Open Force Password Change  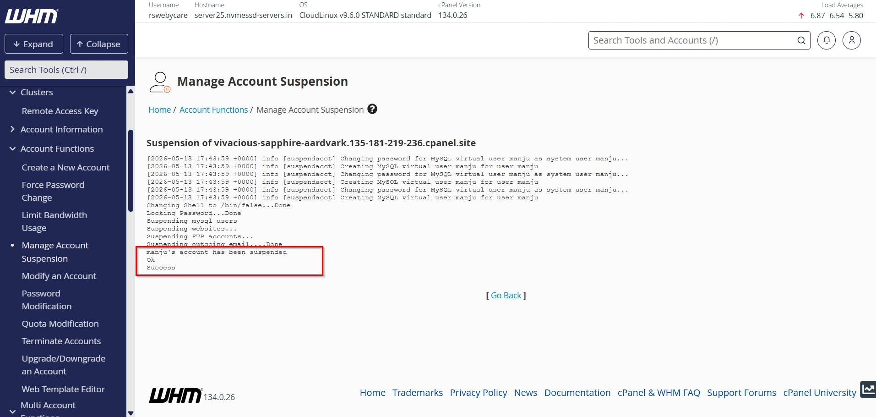[53, 191]
